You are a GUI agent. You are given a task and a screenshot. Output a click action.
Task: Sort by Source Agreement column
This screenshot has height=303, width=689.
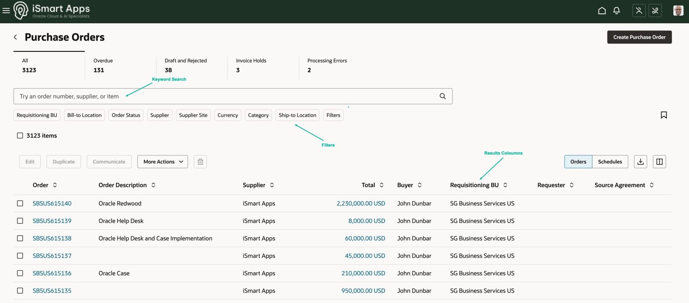tap(652, 185)
